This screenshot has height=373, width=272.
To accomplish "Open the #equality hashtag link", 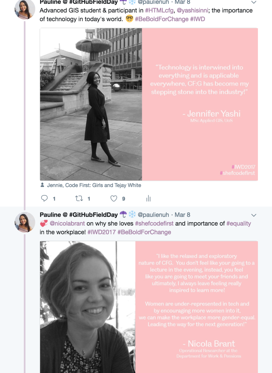I will point(239,224).
